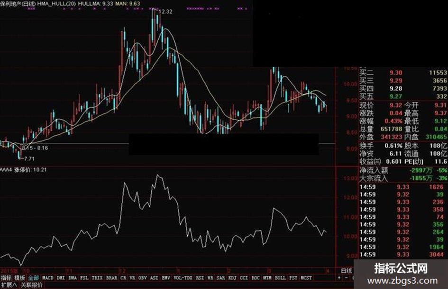The height and width of the screenshot is (289, 448).
Task: Click the 收益(三) value 0.601
Action: click(x=394, y=162)
